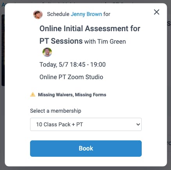Viewport: 171px width, 170px height.
Task: Click the Today 18:45 - 19:00 time text
Action: coord(73,65)
